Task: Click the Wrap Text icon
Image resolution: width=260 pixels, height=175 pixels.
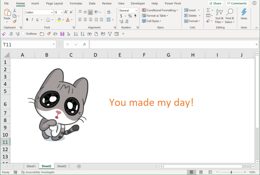Action: click(x=109, y=12)
